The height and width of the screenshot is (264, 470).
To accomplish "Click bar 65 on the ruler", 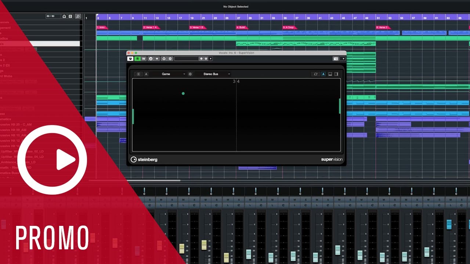I will pyautogui.click(x=460, y=18).
